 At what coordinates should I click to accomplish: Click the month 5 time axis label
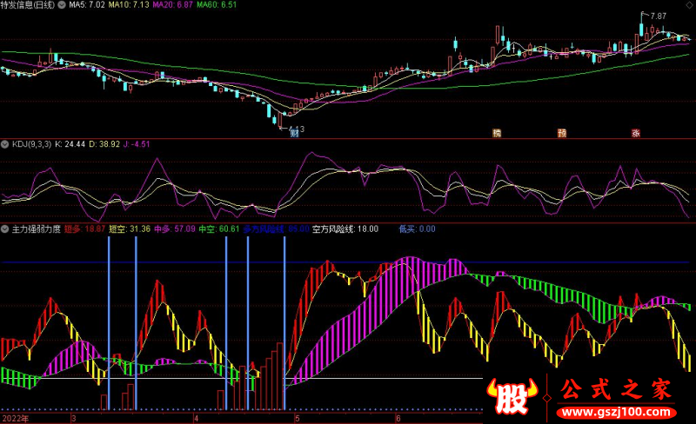[x=298, y=419]
